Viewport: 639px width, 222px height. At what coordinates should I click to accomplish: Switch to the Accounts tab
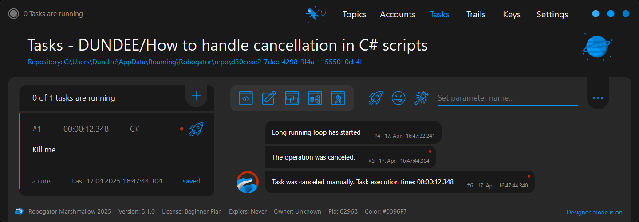click(x=398, y=14)
